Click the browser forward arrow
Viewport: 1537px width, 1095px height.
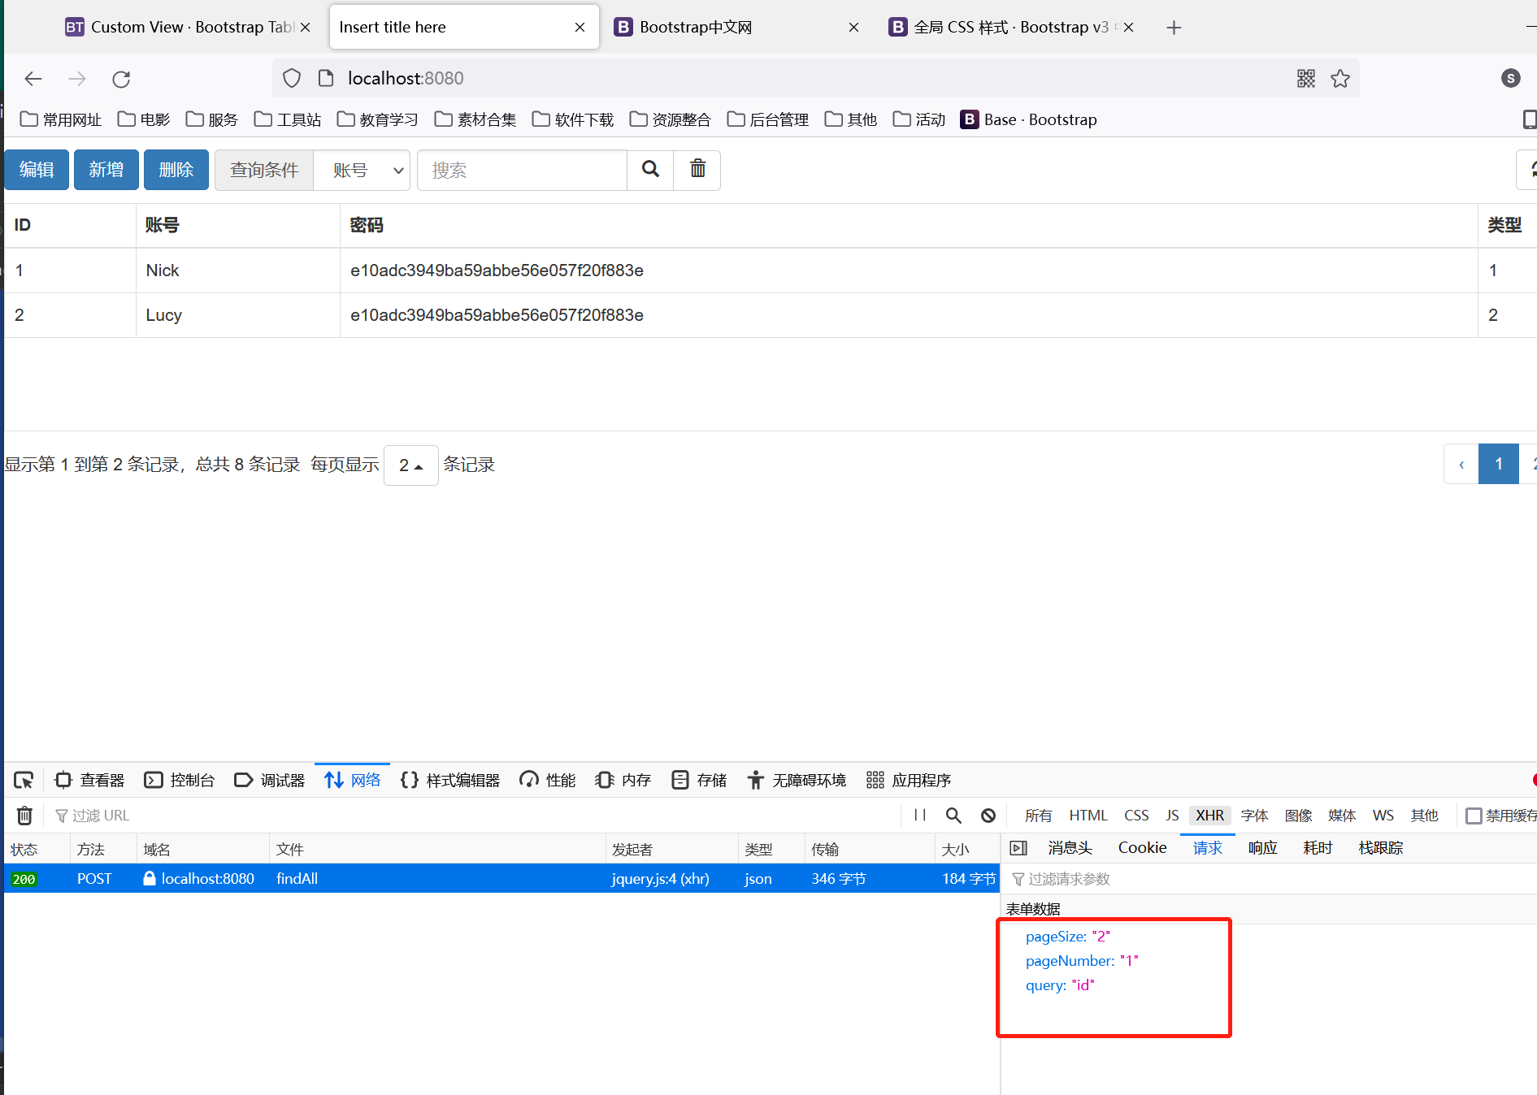(x=77, y=79)
